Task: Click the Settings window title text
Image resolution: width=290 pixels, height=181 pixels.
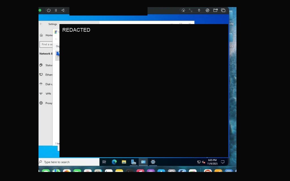Action: [x=53, y=24]
